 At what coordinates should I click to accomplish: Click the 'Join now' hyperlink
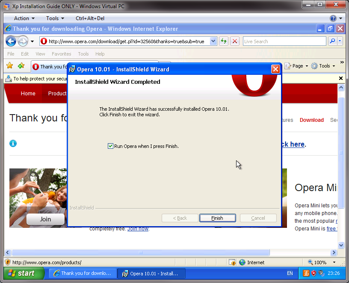click(138, 229)
